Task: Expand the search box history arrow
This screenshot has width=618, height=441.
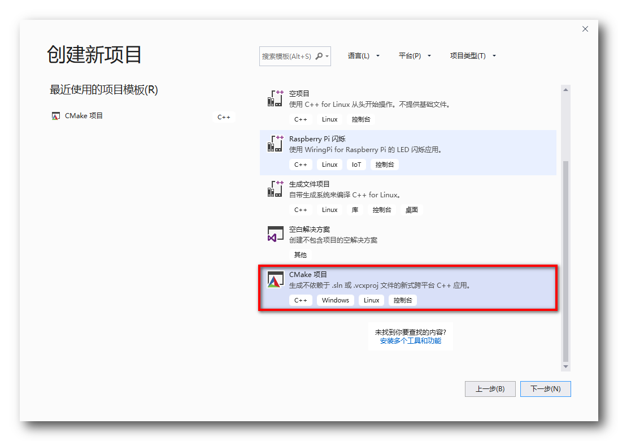Action: [327, 57]
